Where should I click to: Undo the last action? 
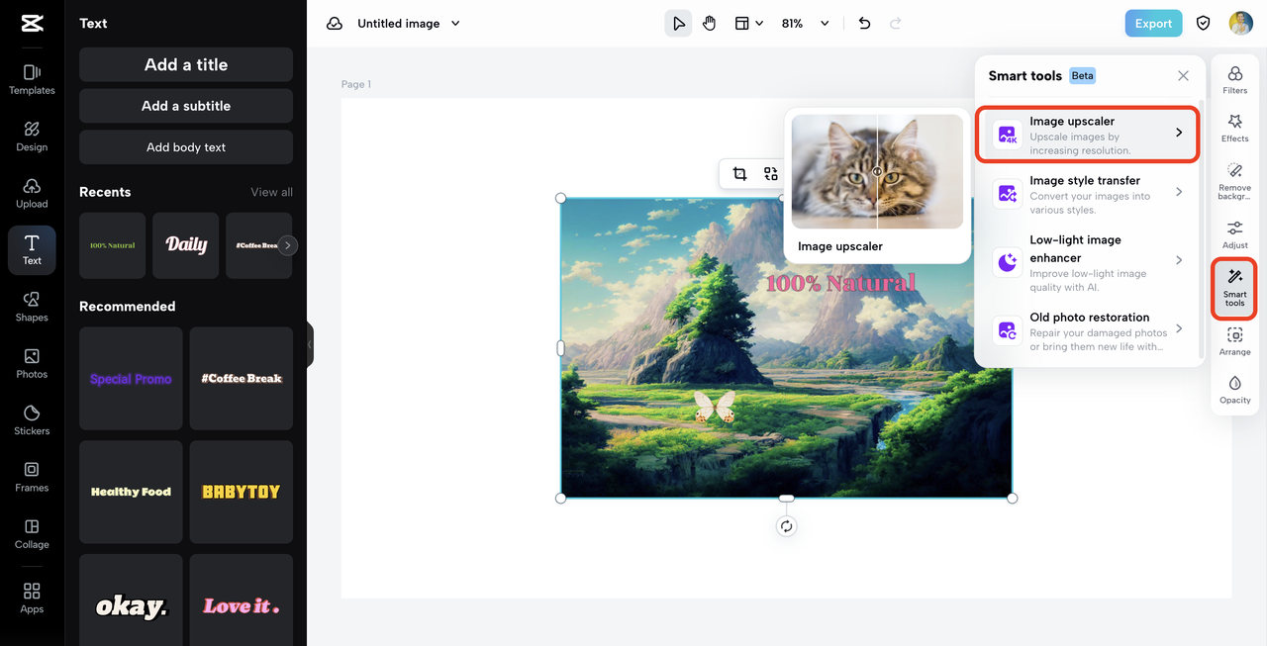864,24
